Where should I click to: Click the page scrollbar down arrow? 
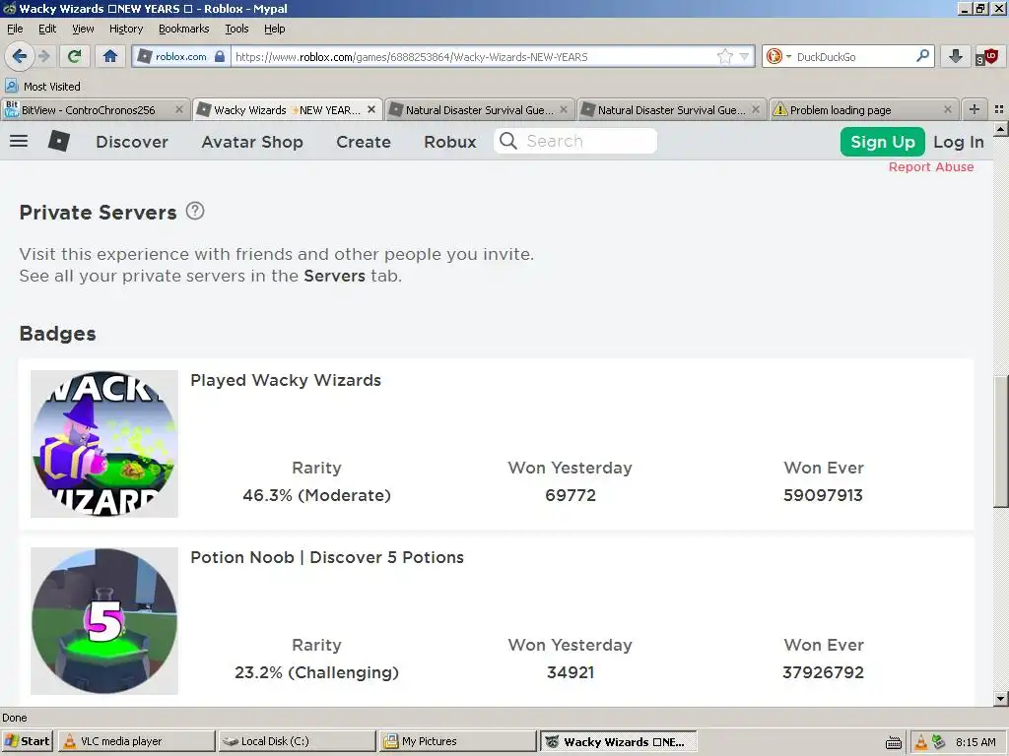tap(1001, 698)
